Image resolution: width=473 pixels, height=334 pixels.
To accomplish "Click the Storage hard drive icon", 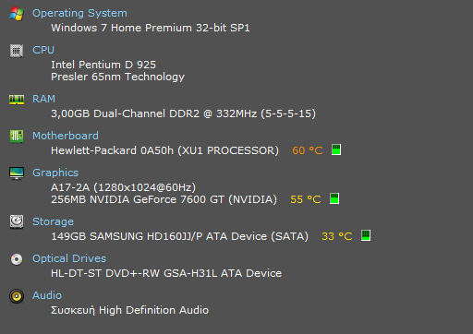I will tap(17, 222).
